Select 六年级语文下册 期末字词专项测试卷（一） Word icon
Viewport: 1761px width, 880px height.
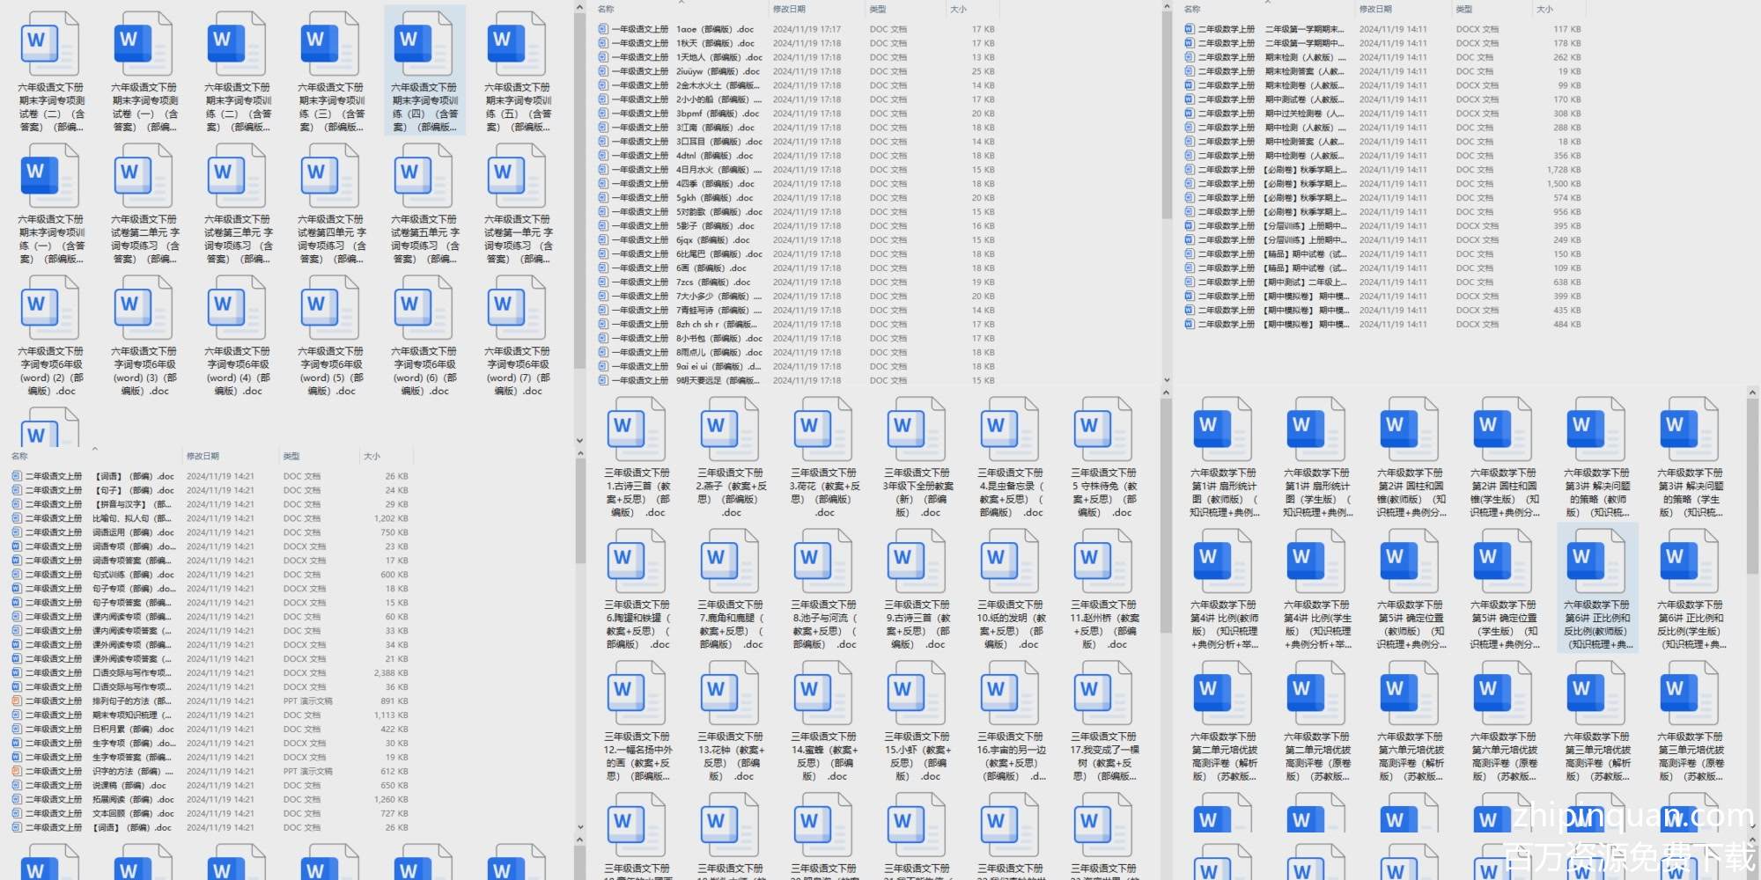point(144,42)
